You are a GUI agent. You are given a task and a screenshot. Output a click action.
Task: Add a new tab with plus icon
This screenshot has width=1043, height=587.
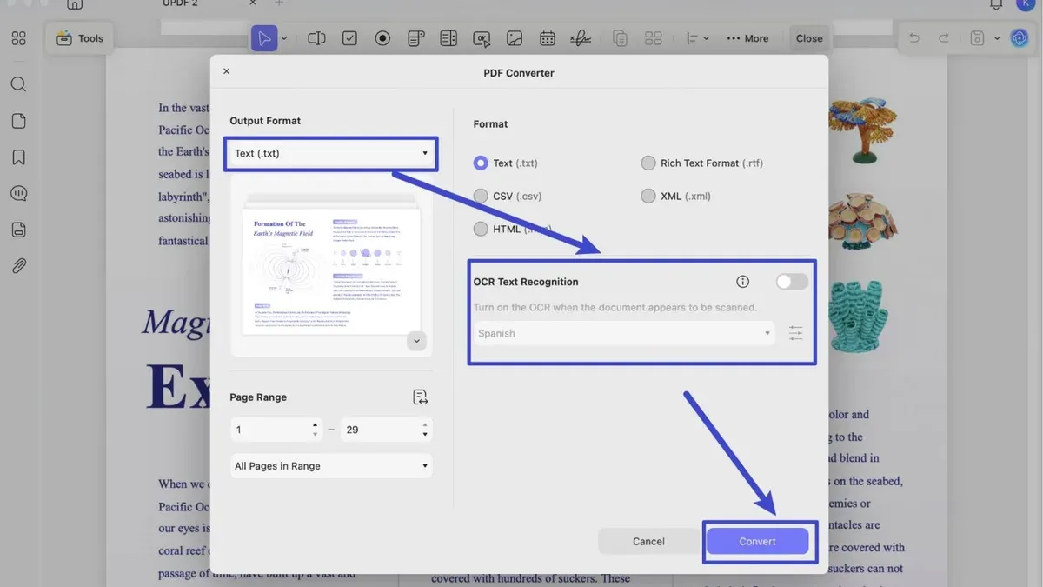[x=279, y=3]
